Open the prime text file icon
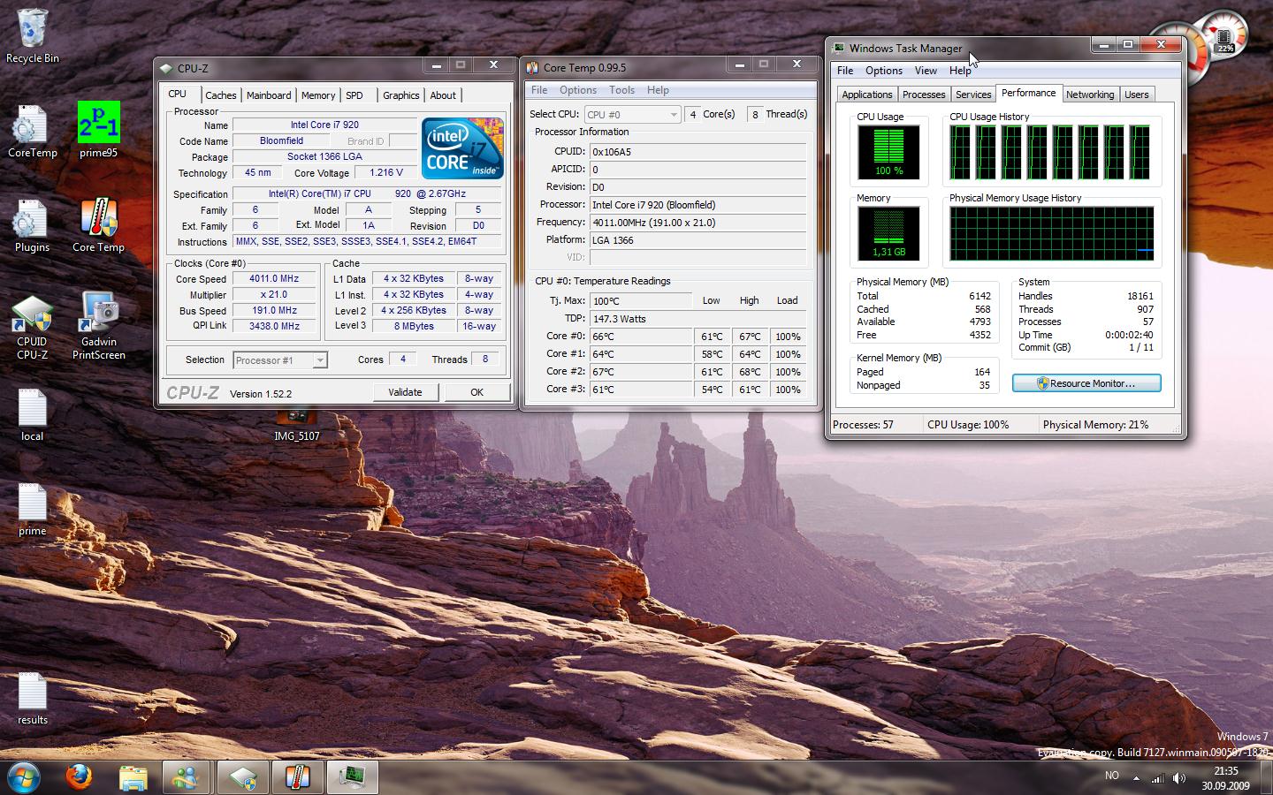 coord(33,511)
